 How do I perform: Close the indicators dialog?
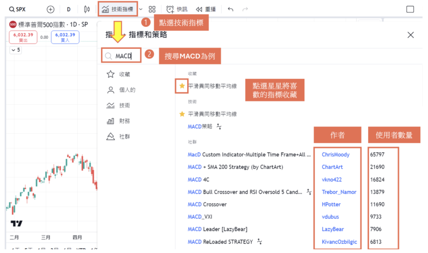(410, 35)
